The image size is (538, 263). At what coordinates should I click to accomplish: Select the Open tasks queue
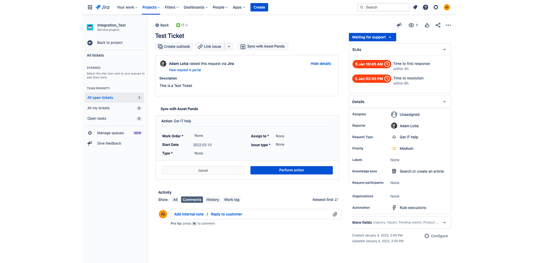[114, 118]
